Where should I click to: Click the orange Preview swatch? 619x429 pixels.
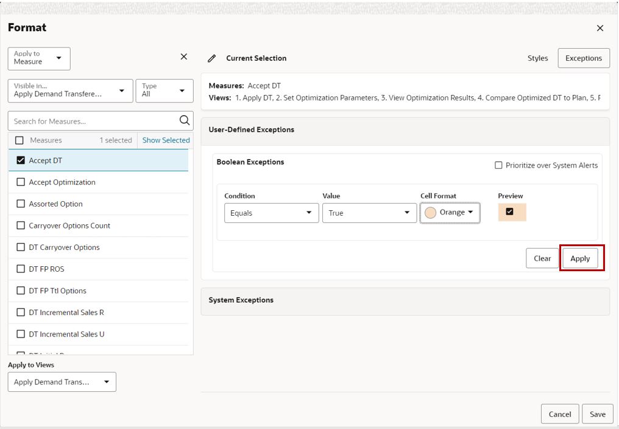click(512, 212)
